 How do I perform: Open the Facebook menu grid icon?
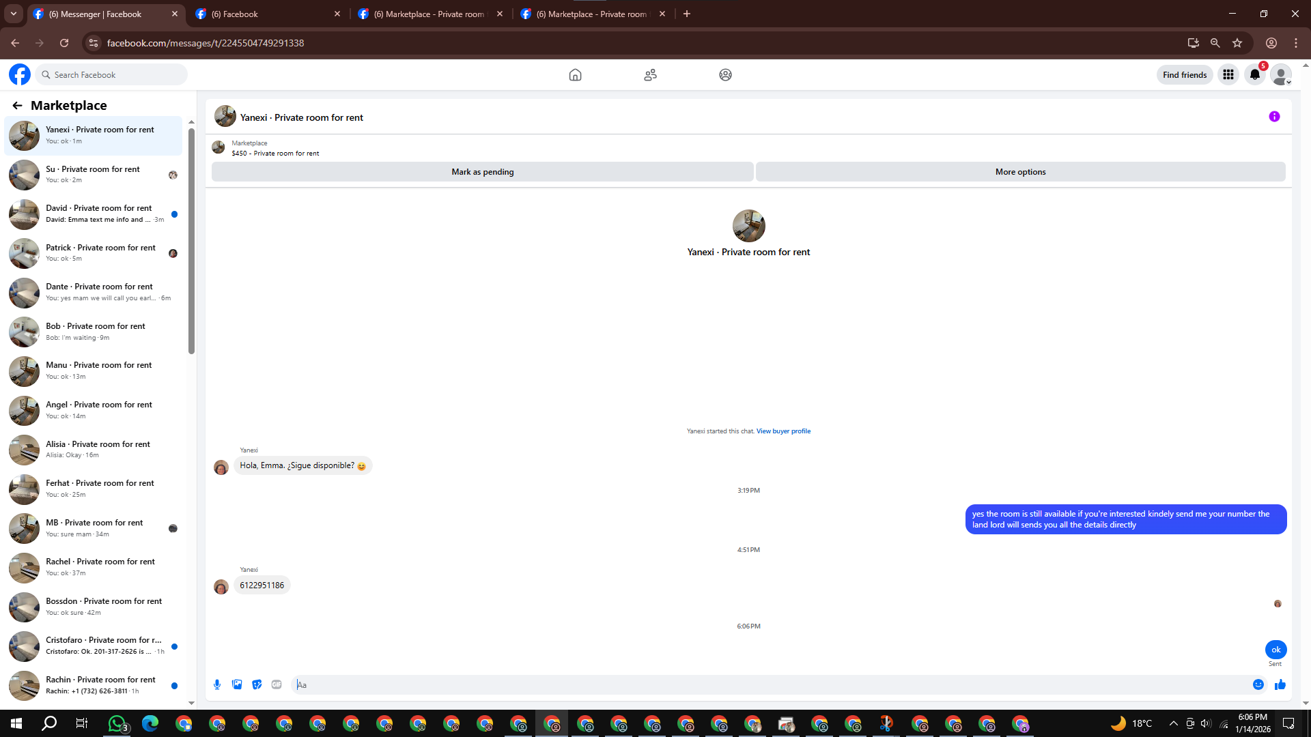point(1228,75)
